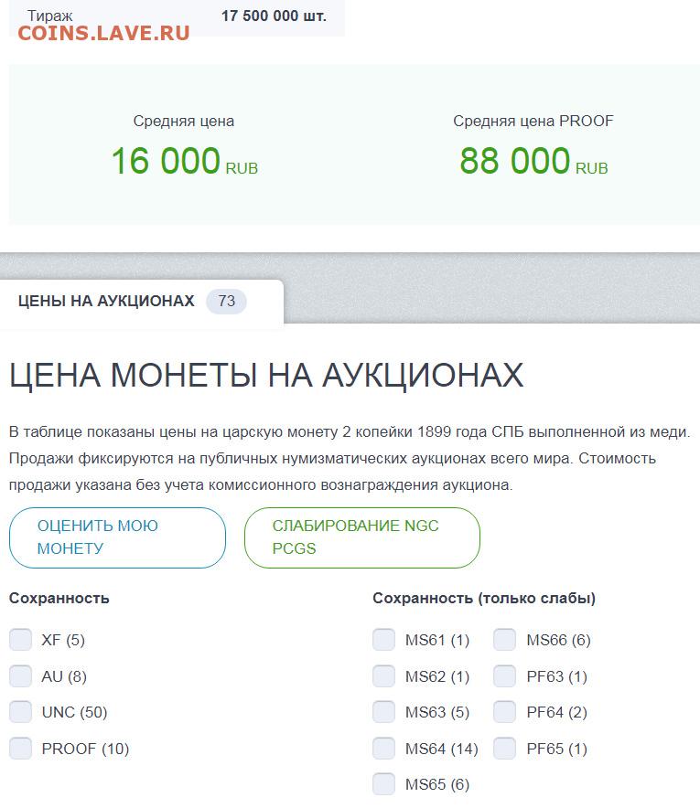Click the 'Цена монеты на аукционах' heading
The width and height of the screenshot is (700, 808).
point(266,375)
